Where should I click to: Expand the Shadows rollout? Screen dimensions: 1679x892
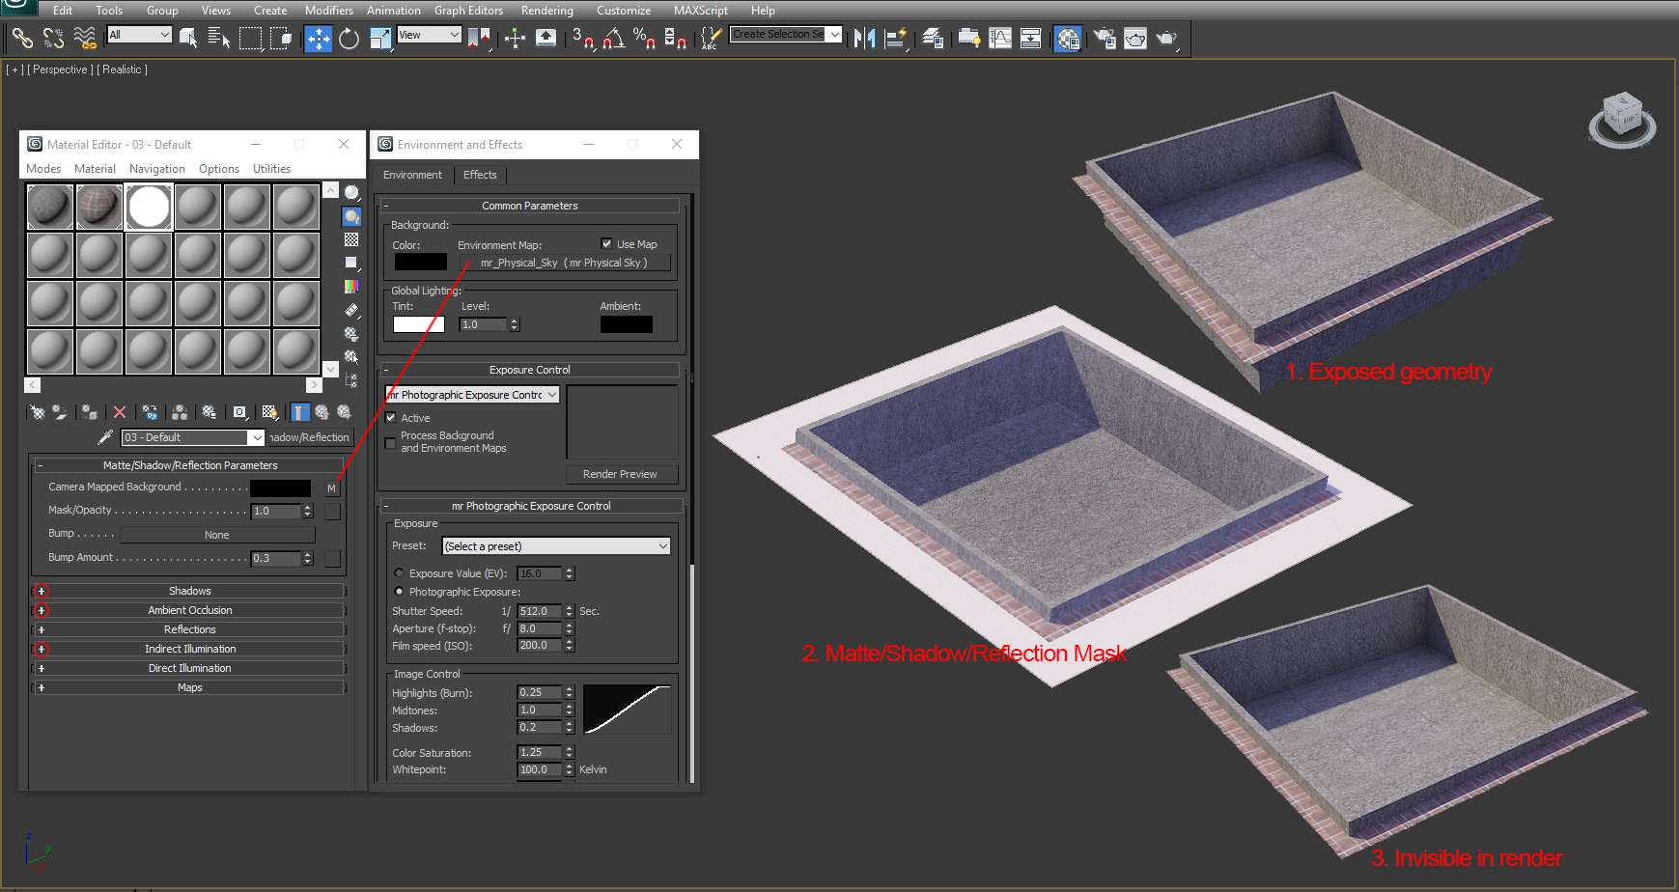(x=189, y=591)
